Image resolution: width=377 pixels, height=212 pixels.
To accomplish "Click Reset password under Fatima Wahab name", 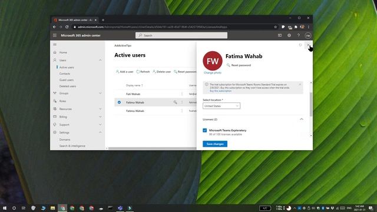I will click(239, 65).
